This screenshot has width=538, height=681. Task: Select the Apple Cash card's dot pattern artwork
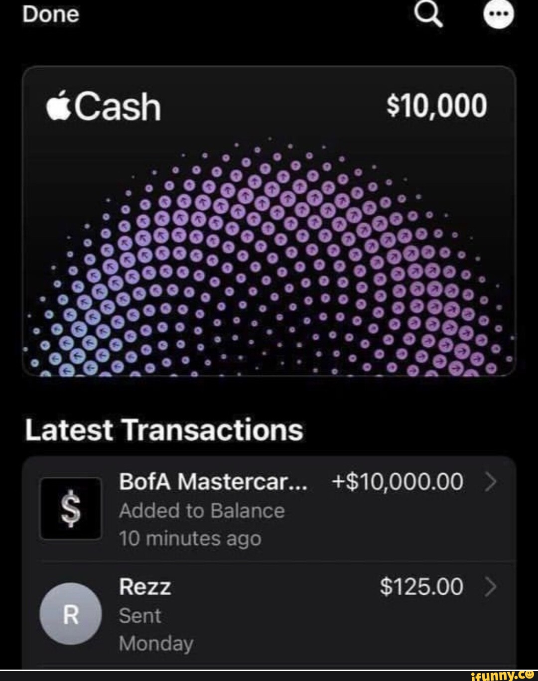[x=269, y=259]
